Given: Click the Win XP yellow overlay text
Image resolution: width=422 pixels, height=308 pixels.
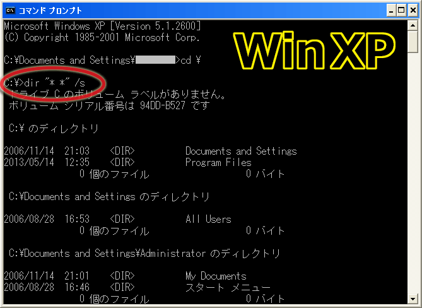Looking at the screenshot, I should point(314,50).
